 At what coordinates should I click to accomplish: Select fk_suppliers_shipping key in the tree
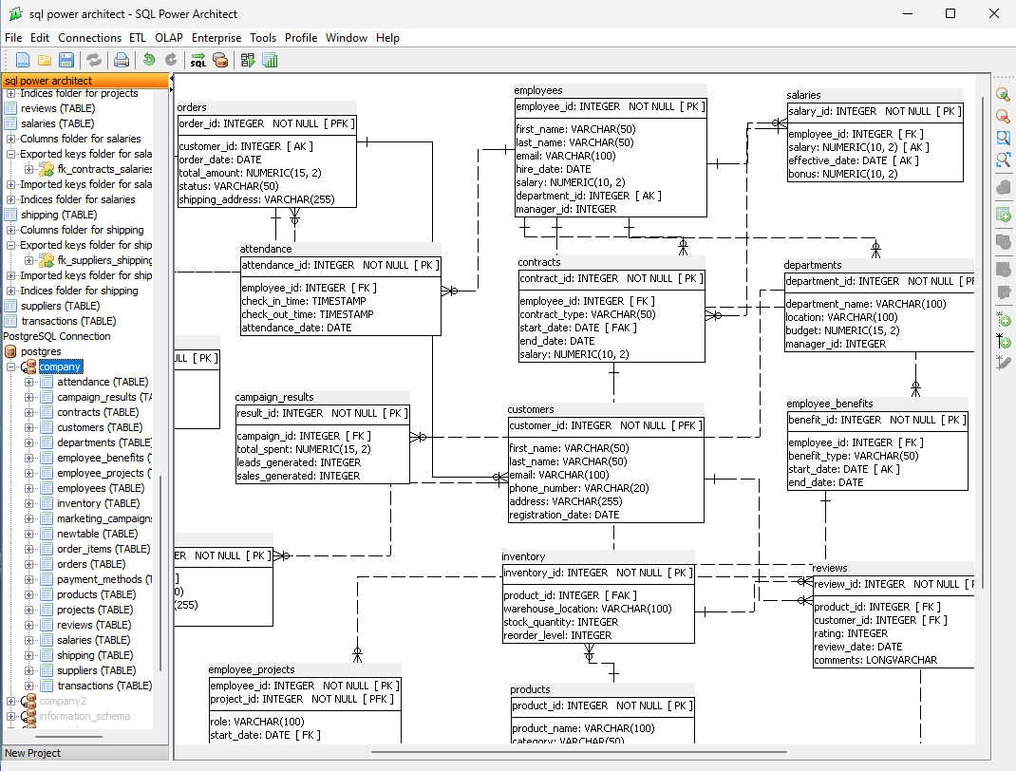point(104,260)
